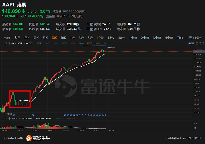Click the 昨收價 145.430 value
205x144 pixels.
pos(45,29)
